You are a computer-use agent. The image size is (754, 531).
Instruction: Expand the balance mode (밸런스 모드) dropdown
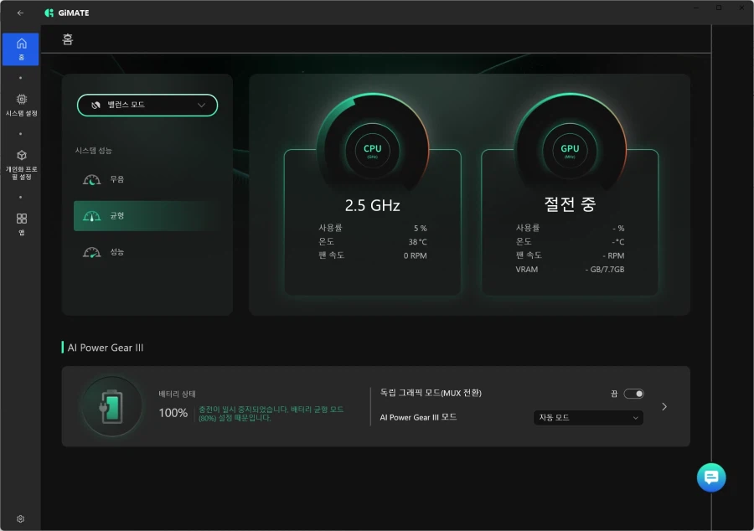click(147, 105)
